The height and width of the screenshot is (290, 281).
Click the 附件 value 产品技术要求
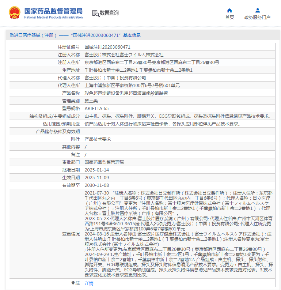[x=98, y=139]
